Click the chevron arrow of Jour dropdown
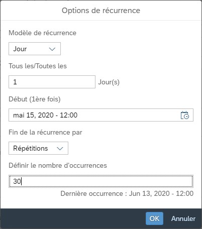Screen dimensions: 202x229 coord(52,49)
